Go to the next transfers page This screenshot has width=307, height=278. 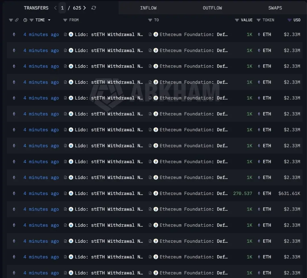(x=85, y=8)
